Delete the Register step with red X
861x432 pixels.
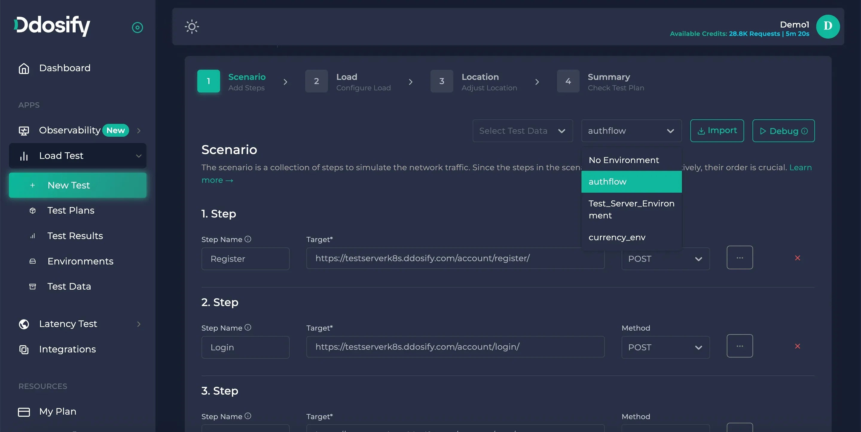[798, 258]
